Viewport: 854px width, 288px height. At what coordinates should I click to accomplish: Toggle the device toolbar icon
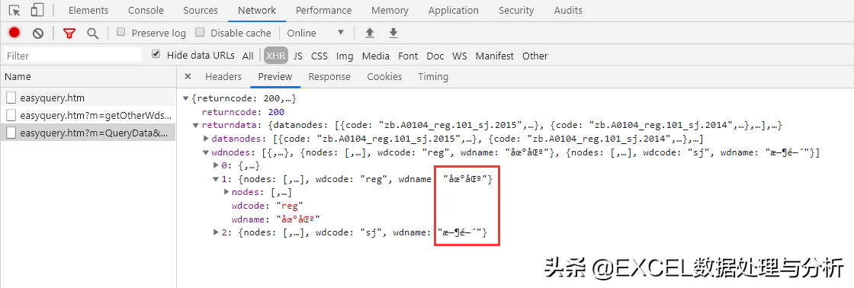(37, 11)
